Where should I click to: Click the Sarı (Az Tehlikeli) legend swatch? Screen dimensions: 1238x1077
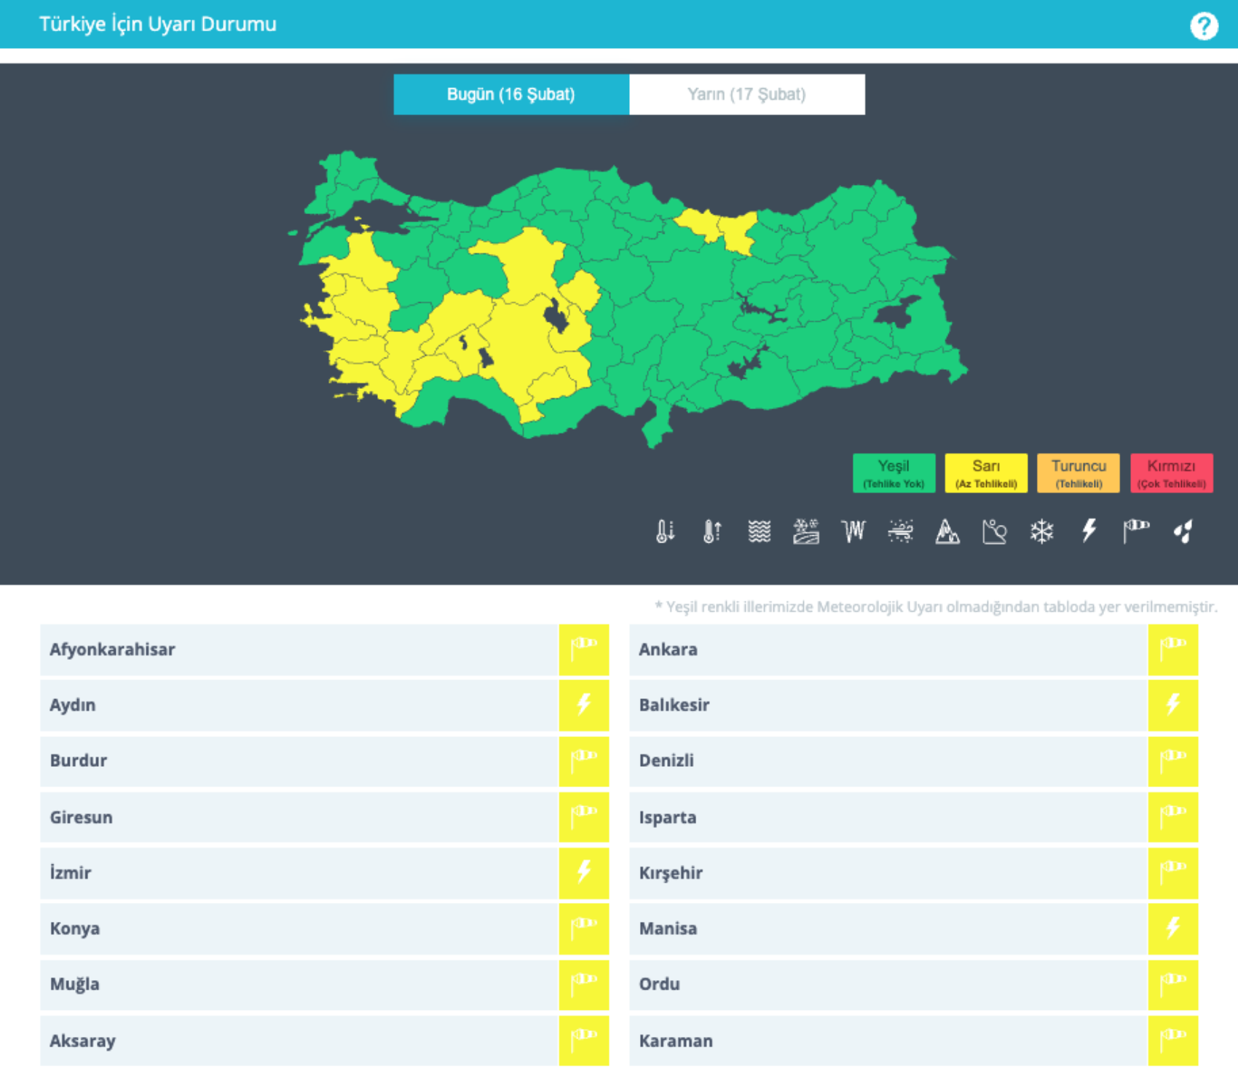coord(985,473)
